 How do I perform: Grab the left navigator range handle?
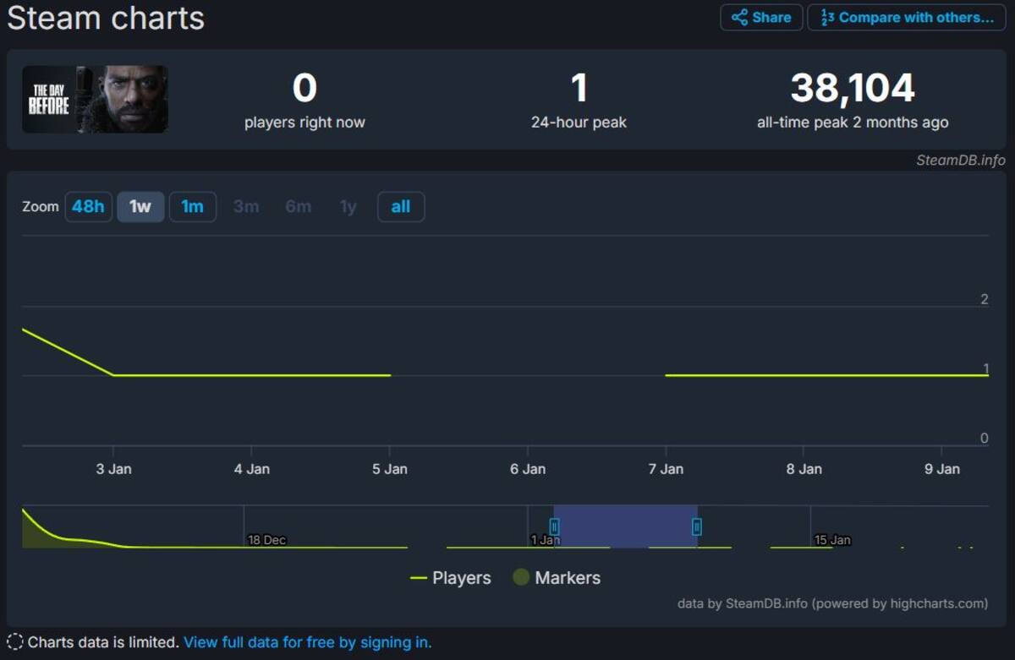pyautogui.click(x=554, y=527)
